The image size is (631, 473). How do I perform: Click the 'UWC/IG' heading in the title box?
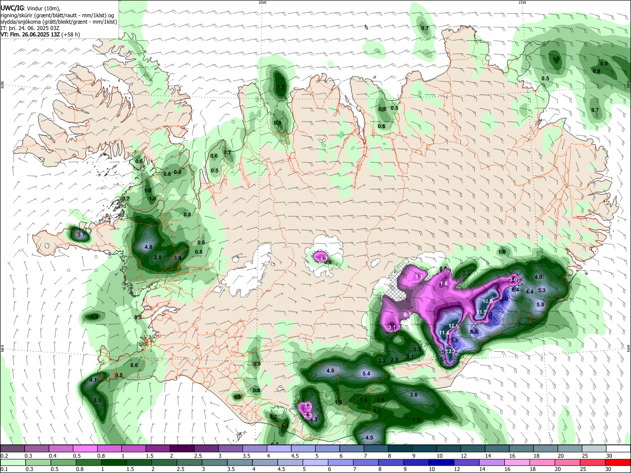12,7
